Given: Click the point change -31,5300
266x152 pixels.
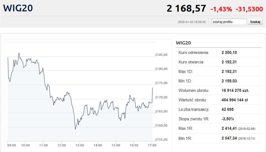Looking at the screenshot, I should point(249,9).
